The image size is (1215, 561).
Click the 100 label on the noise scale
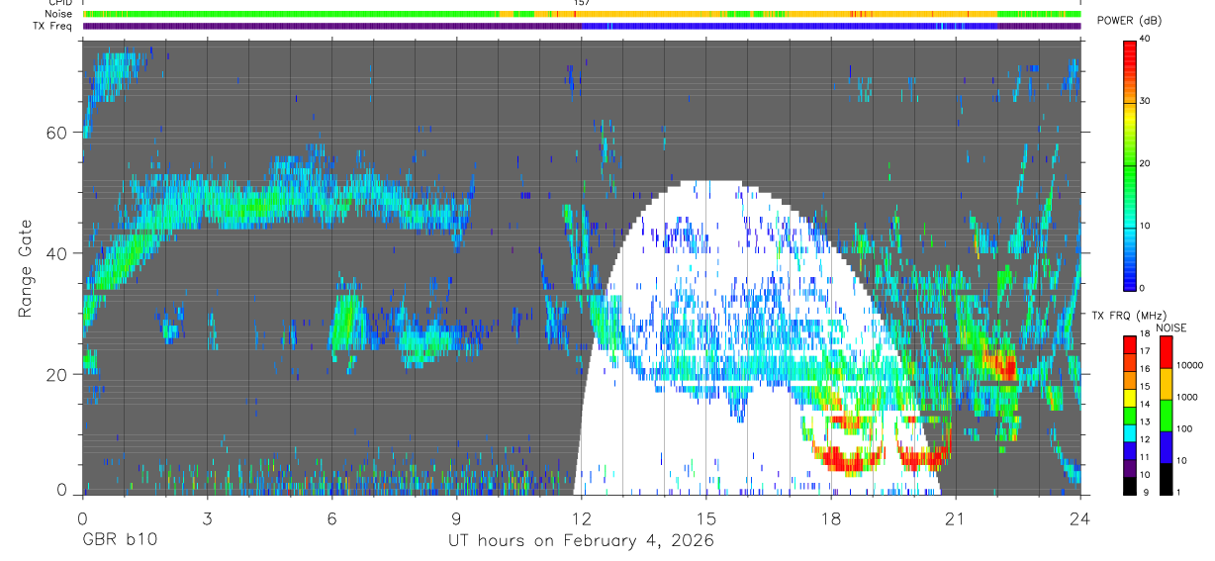(1183, 428)
